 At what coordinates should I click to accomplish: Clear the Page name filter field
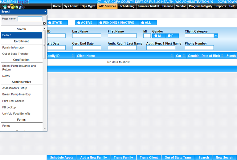[44, 23]
